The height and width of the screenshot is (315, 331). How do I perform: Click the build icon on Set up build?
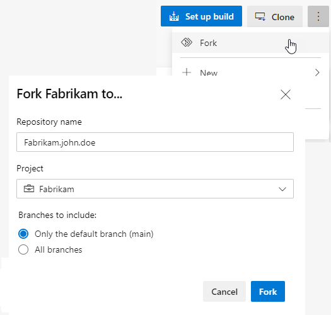coord(174,16)
